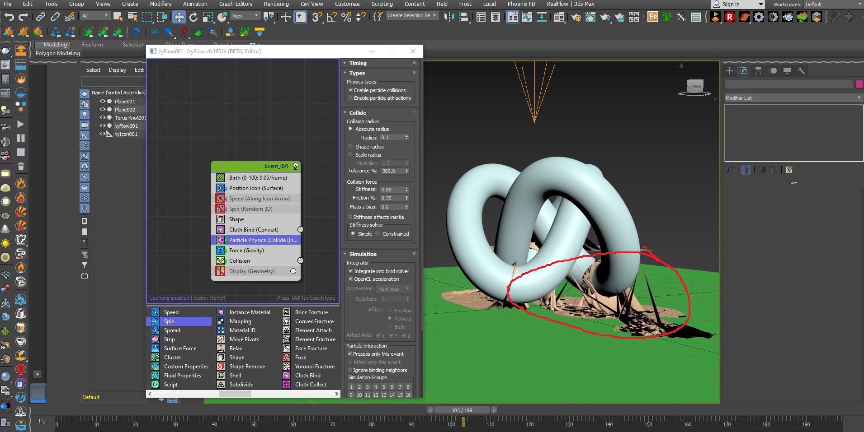This screenshot has height=432, width=864.
Task: Click the Polygon Modeling button
Action: tap(58, 53)
